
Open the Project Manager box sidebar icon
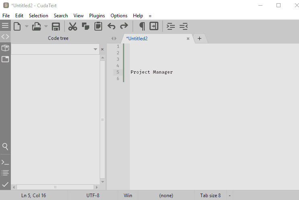tap(5, 48)
